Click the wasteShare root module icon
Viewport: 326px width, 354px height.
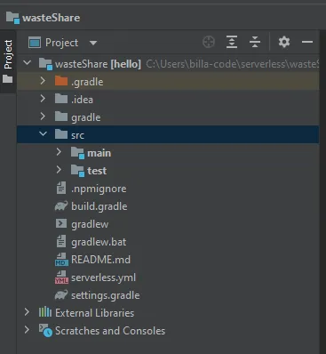pos(45,64)
